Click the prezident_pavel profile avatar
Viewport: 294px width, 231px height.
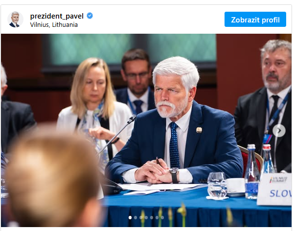[x=15, y=20]
